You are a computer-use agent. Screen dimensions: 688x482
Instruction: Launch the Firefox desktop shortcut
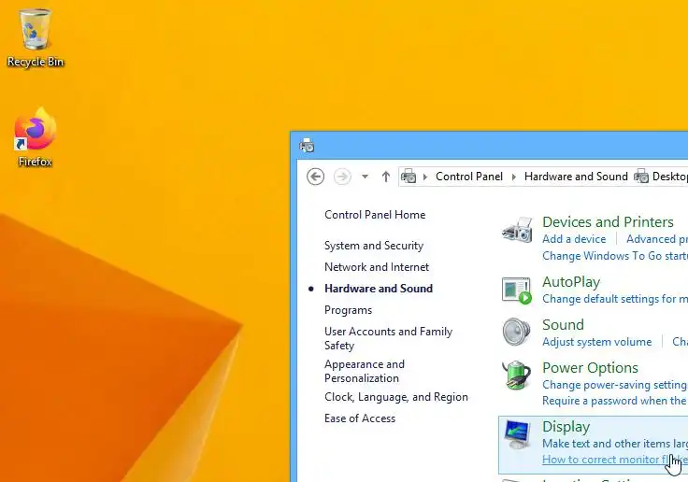click(x=36, y=137)
